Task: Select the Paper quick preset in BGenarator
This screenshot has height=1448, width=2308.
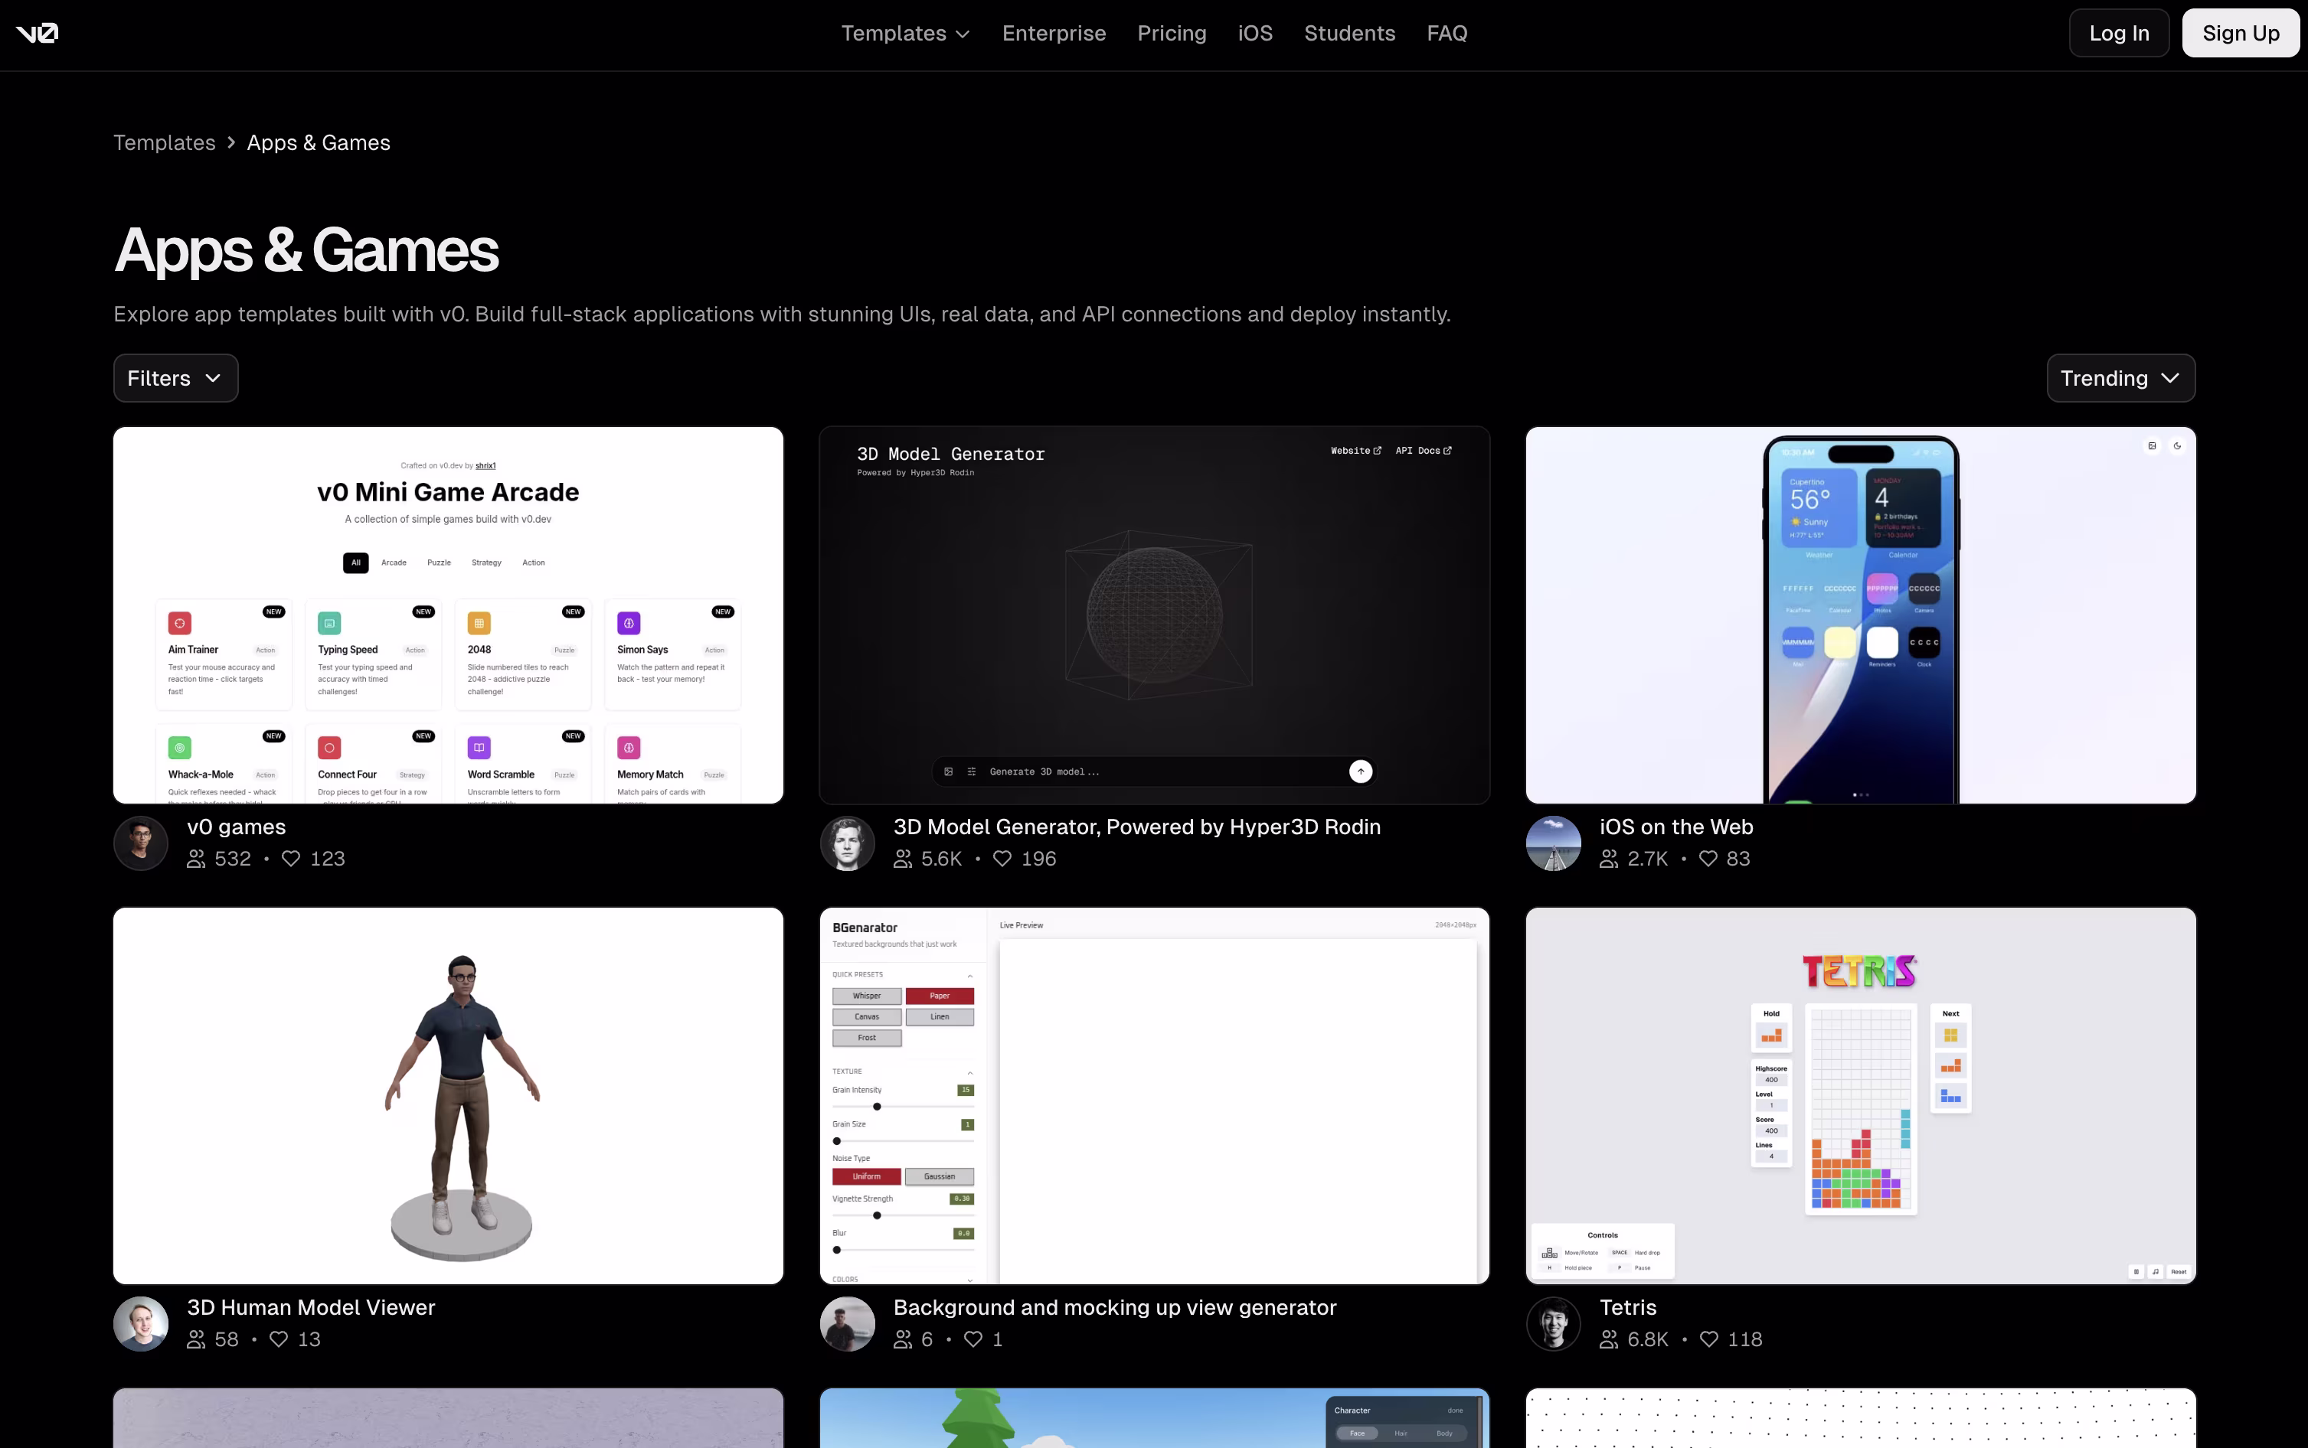Action: coord(940,996)
